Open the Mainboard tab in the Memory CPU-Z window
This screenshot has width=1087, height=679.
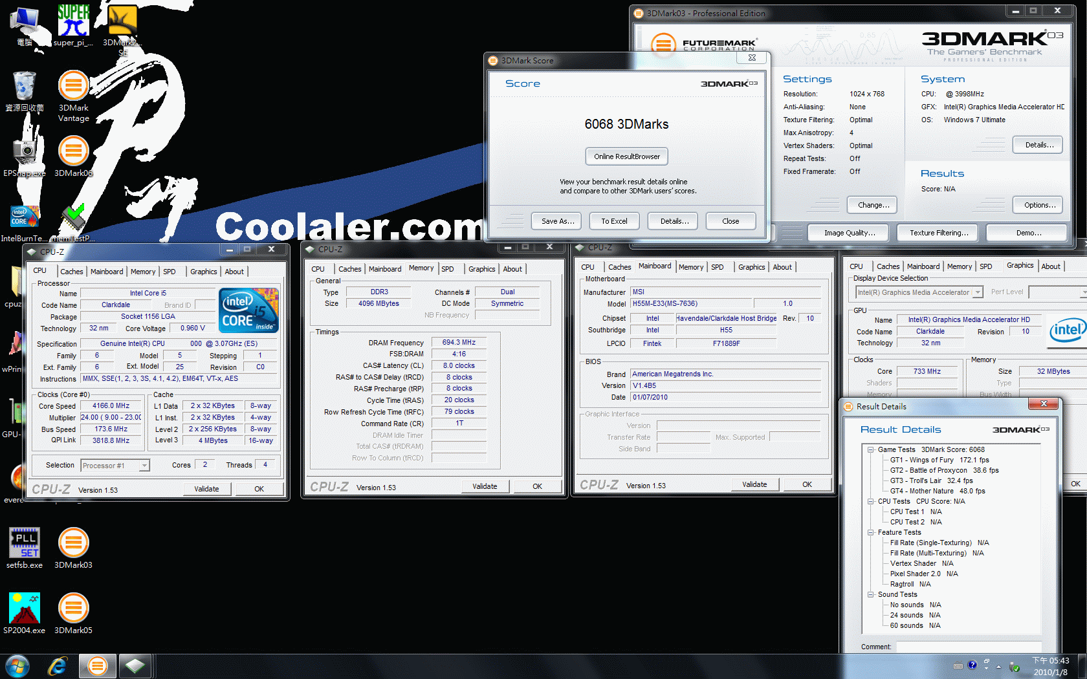pos(385,269)
